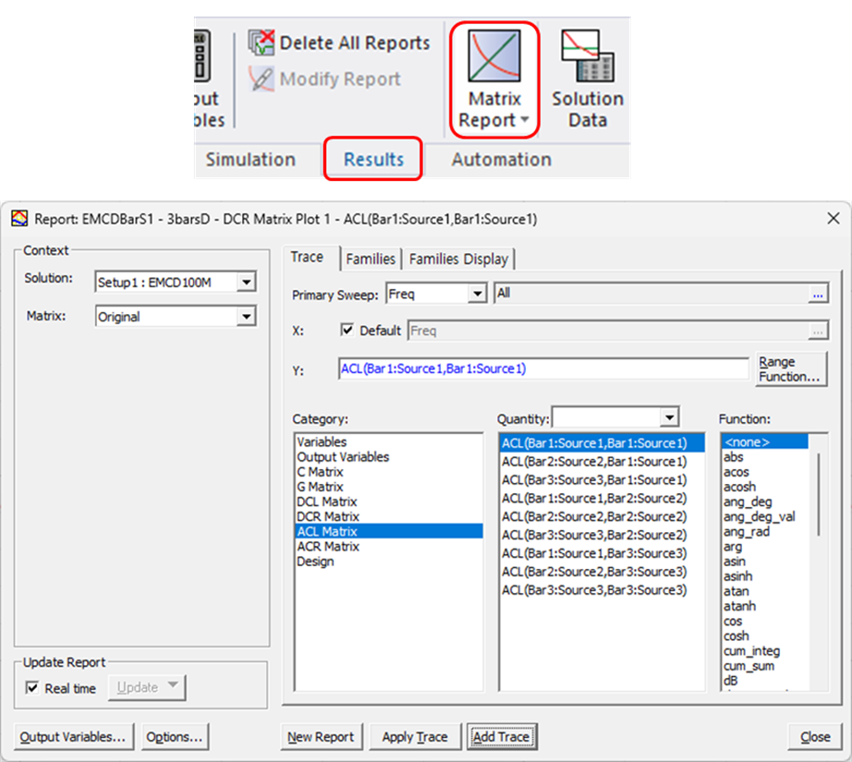Disable the Real time checkbox
Viewport: 852px width, 762px height.
point(33,688)
